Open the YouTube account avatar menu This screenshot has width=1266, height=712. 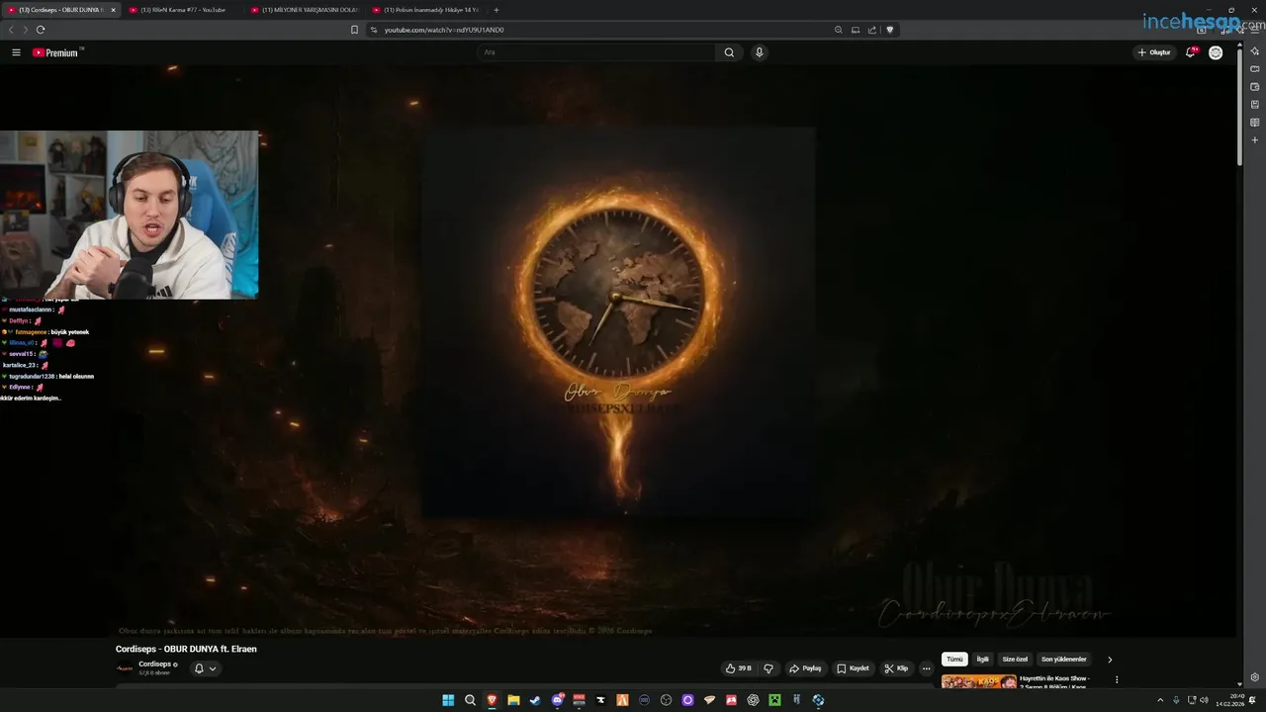tap(1216, 52)
